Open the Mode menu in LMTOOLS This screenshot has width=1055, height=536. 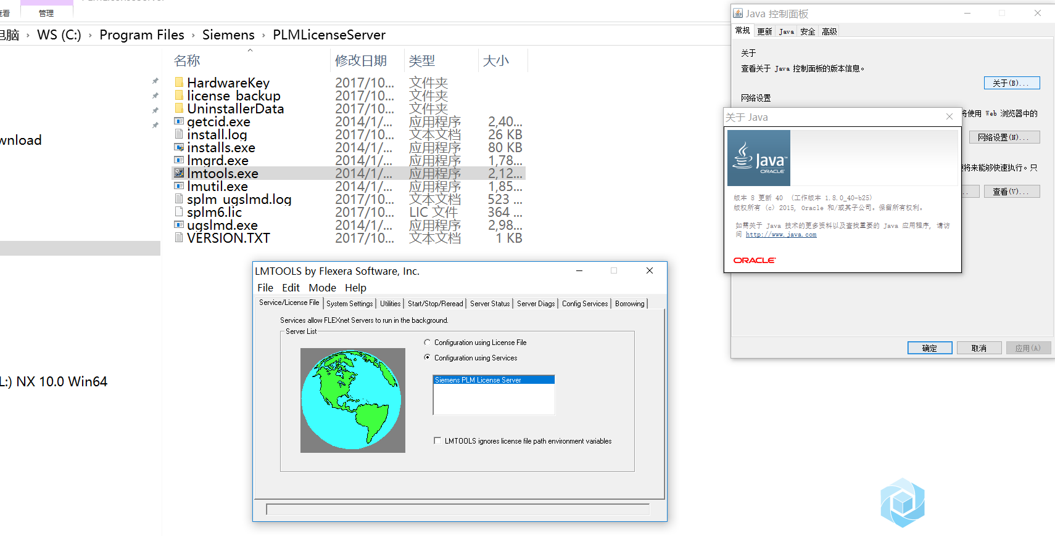[x=322, y=288]
